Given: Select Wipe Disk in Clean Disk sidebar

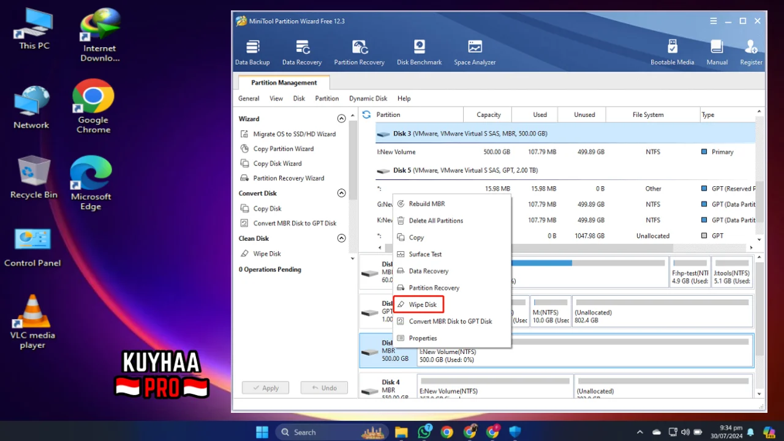Looking at the screenshot, I should 260,254.
